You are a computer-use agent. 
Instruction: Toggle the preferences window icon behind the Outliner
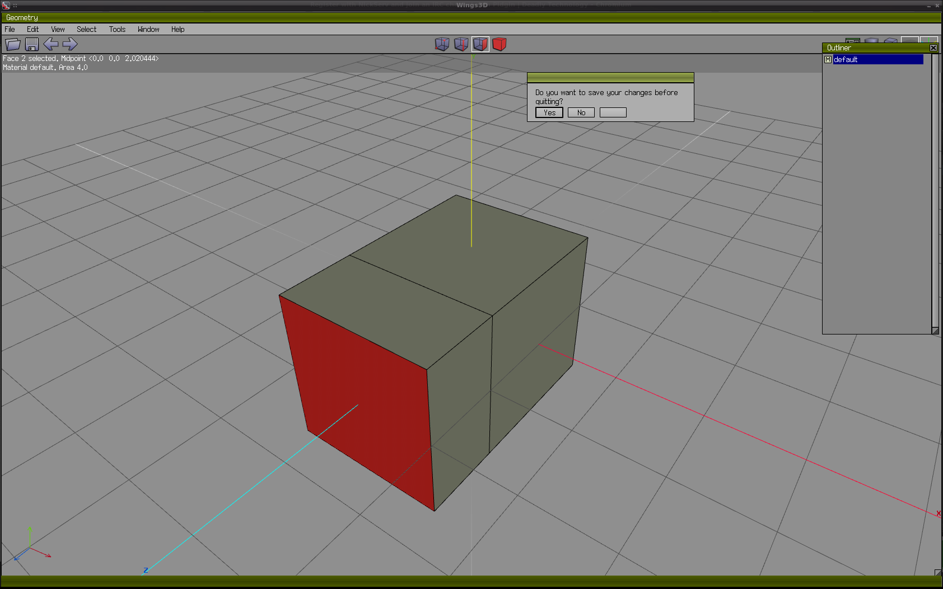pyautogui.click(x=853, y=40)
